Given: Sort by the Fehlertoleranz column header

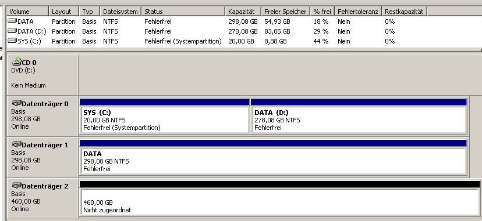Looking at the screenshot, I should point(358,12).
